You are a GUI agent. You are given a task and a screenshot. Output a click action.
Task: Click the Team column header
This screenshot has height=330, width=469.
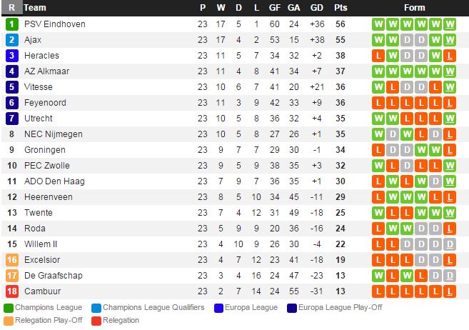coord(35,8)
